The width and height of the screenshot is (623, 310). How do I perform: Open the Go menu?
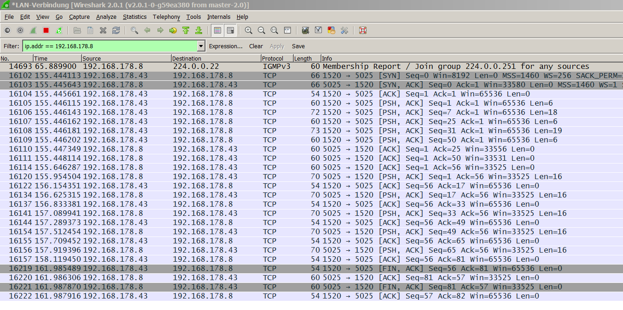click(x=59, y=17)
